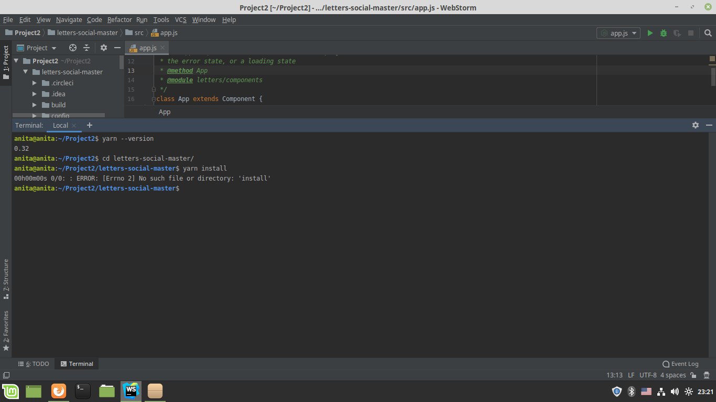Screen dimensions: 716x402
Task: Toggle 1: Project side tool window
Action: coord(6,62)
